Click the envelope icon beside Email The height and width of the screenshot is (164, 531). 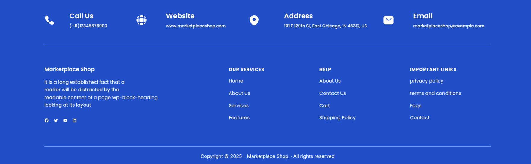point(388,20)
